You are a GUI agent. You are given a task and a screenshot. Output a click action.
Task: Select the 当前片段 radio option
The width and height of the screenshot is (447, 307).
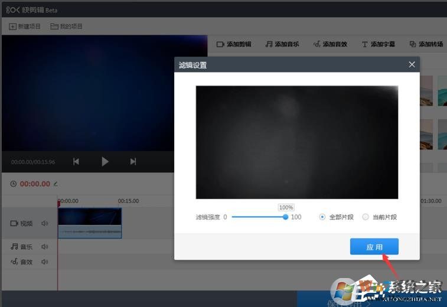[366, 217]
